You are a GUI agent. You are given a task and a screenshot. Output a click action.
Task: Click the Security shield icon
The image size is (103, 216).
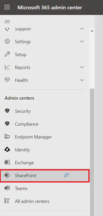click(7, 111)
